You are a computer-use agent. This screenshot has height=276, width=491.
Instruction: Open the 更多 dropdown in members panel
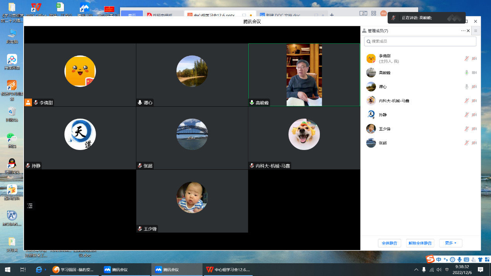click(x=450, y=243)
